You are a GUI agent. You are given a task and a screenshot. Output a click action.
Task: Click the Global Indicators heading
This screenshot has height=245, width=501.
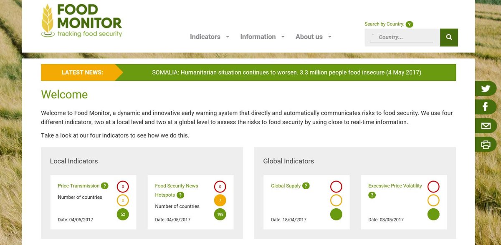[x=288, y=161]
